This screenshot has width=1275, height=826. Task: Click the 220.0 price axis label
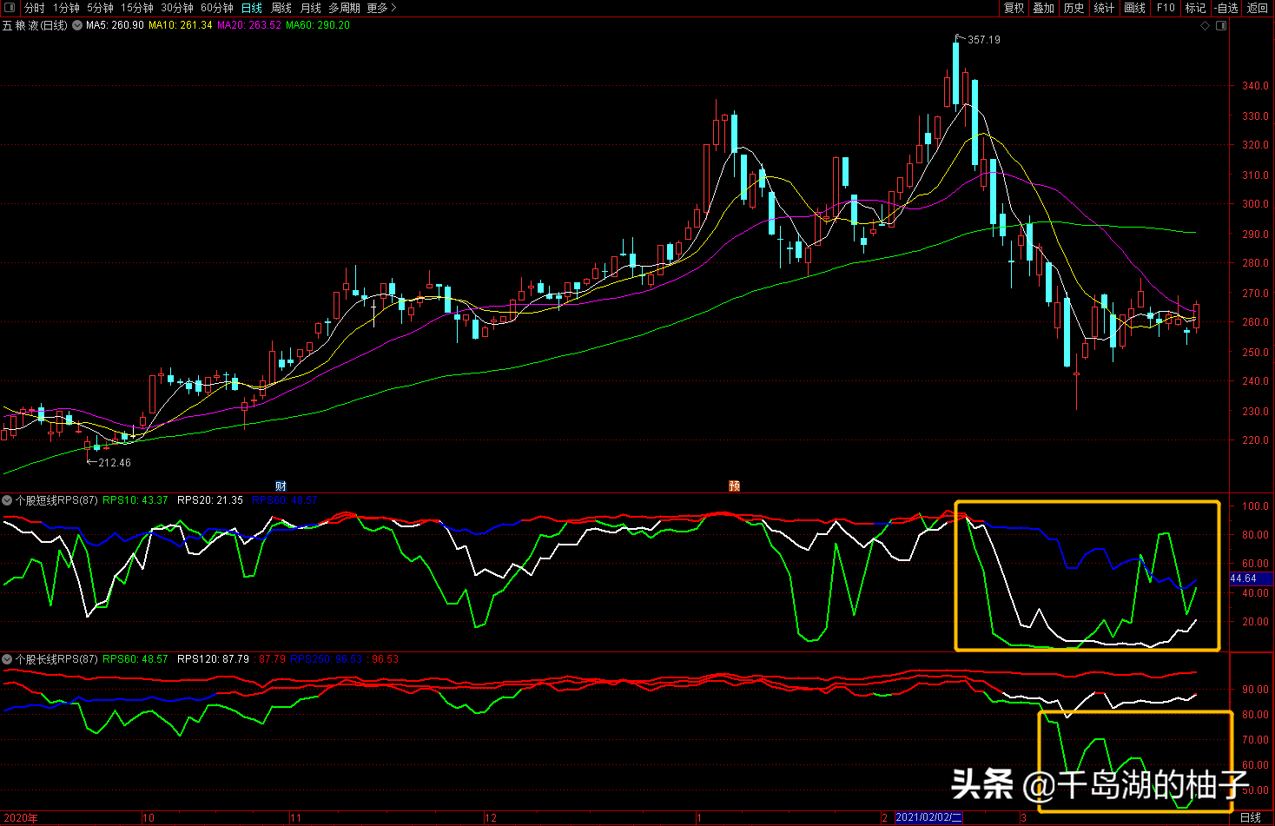1256,440
